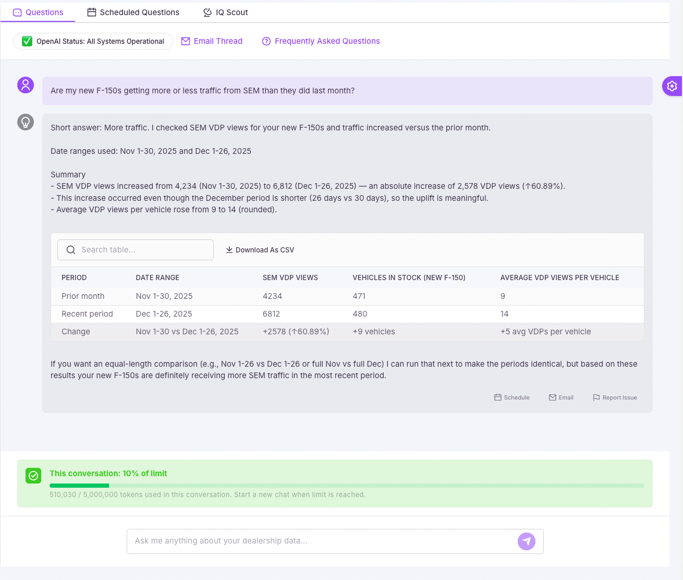Click the Scheduled Questions calendar icon
This screenshot has width=683, height=580.
(92, 12)
